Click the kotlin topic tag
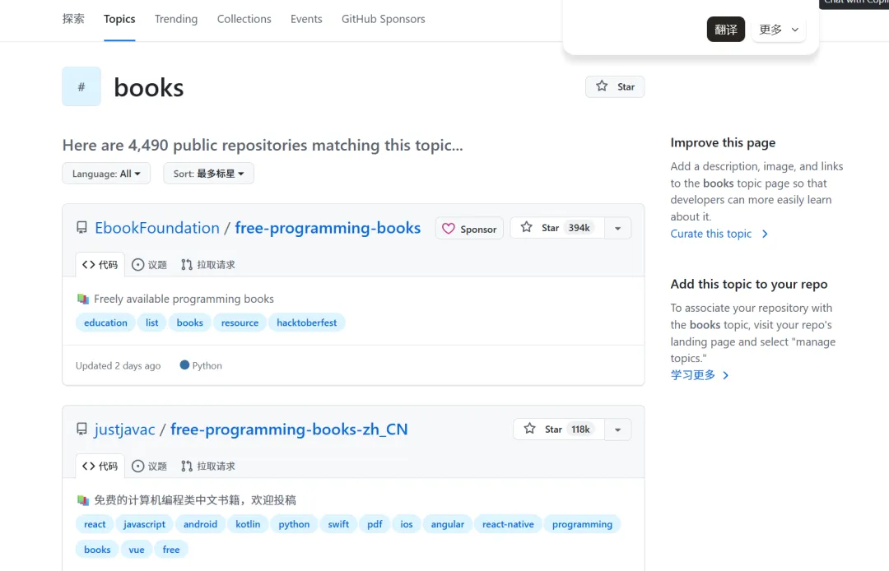Viewport: 889px width, 571px height. click(248, 524)
